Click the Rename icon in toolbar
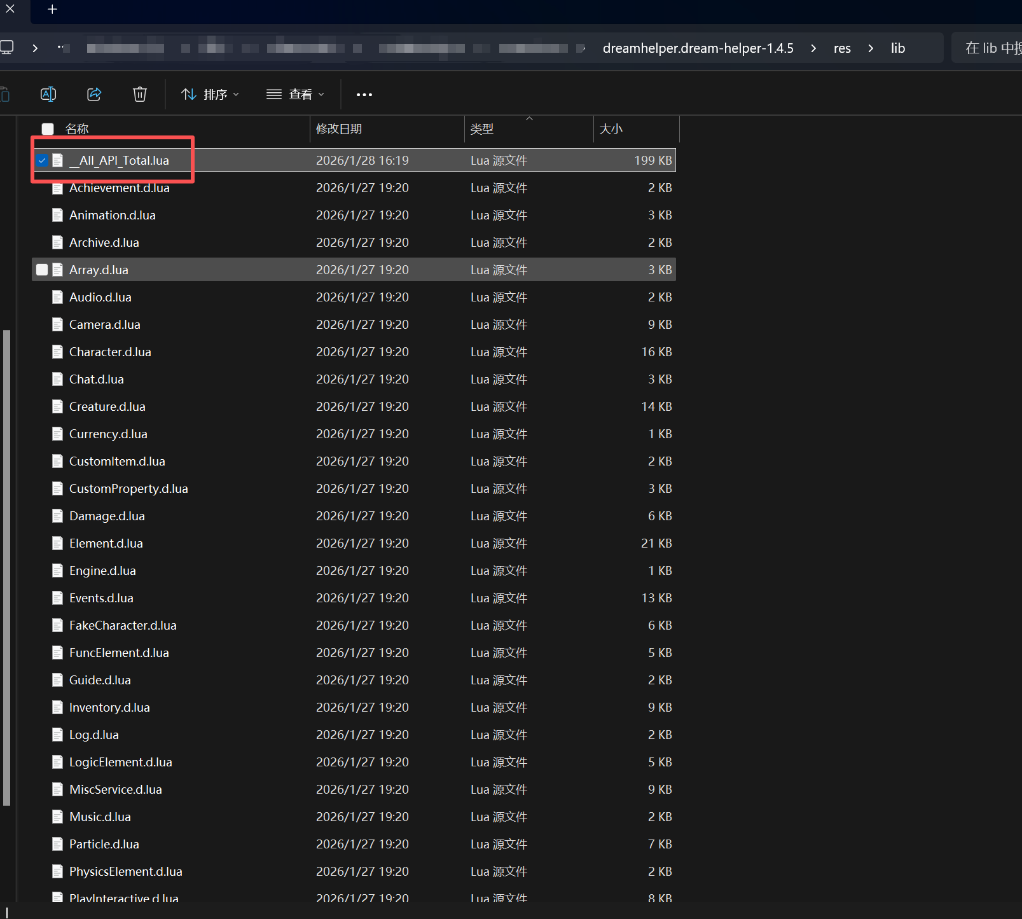The height and width of the screenshot is (919, 1022). pos(48,95)
